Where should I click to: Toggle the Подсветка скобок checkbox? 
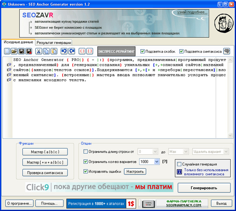[x=142, y=52]
